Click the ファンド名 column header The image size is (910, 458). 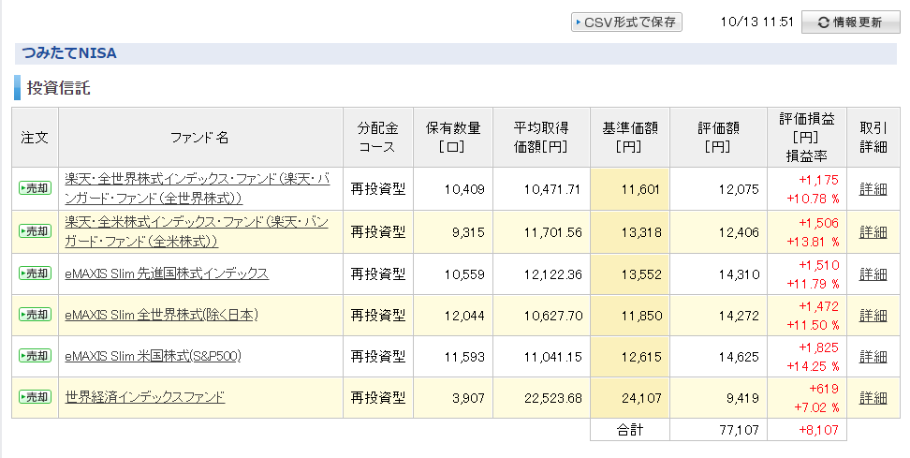point(200,138)
